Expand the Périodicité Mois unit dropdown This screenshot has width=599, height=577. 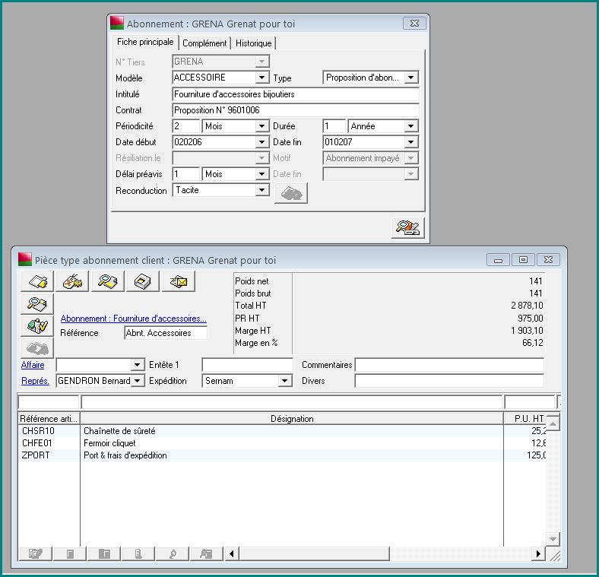pyautogui.click(x=261, y=126)
